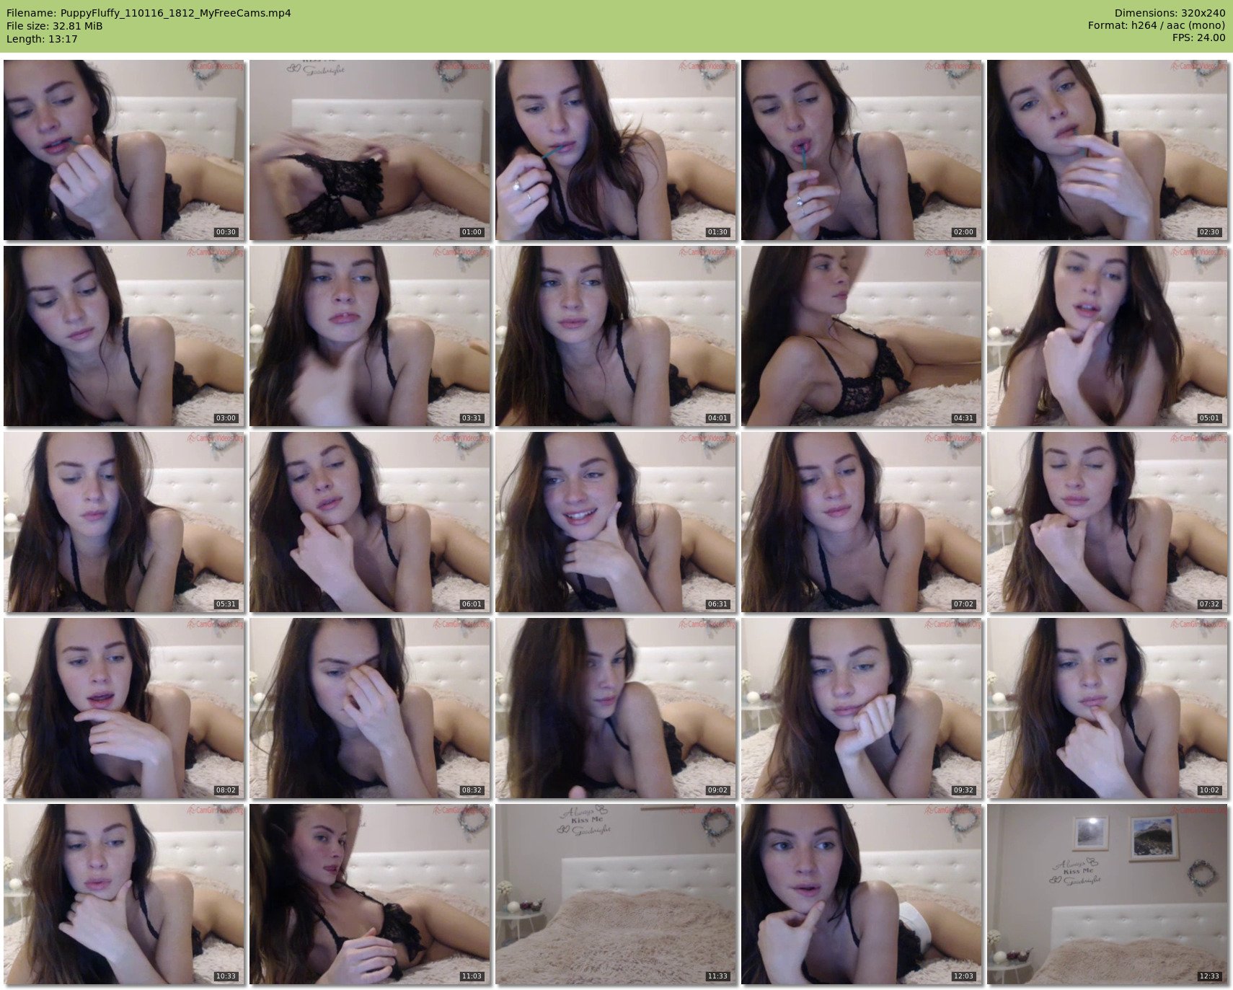
Task: Click the Dimensions 320x240 label
Action: click(x=1170, y=13)
